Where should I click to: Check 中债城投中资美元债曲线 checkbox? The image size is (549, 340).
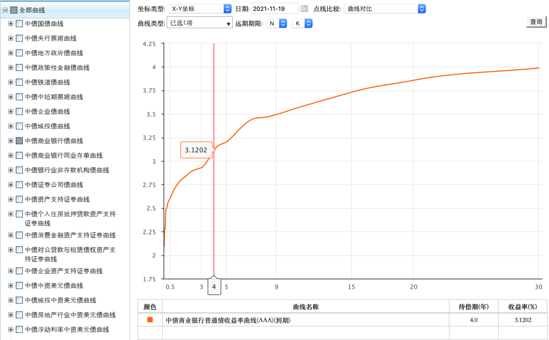pyautogui.click(x=19, y=300)
